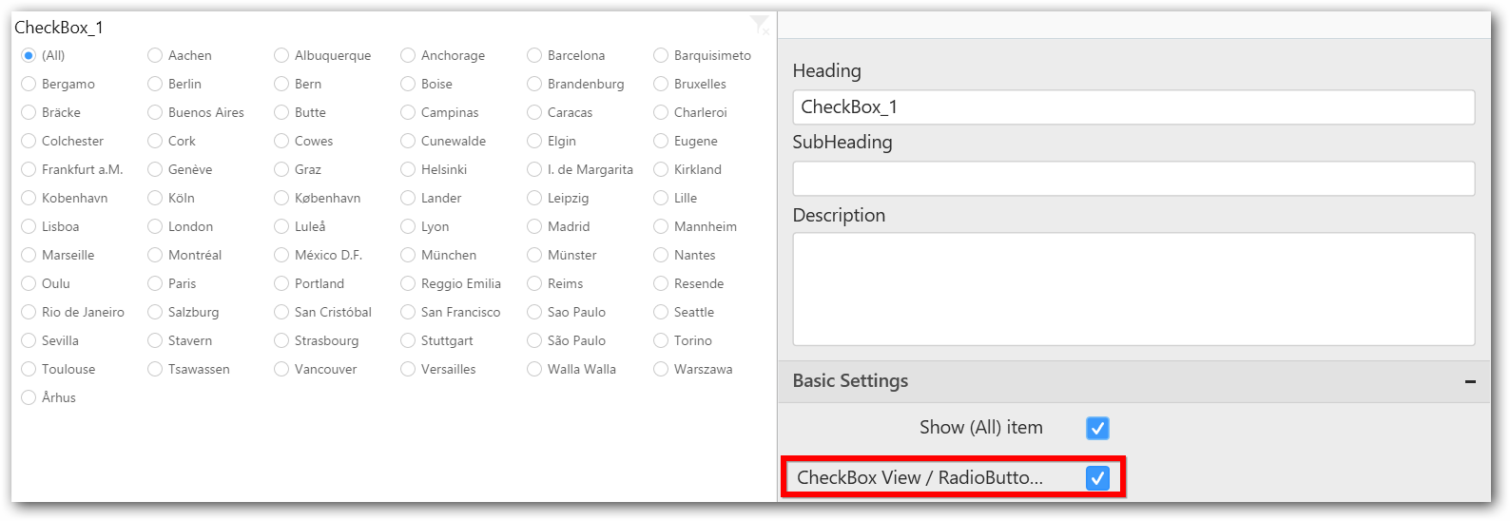Select the Seattle option
The image size is (1510, 521).
click(661, 312)
